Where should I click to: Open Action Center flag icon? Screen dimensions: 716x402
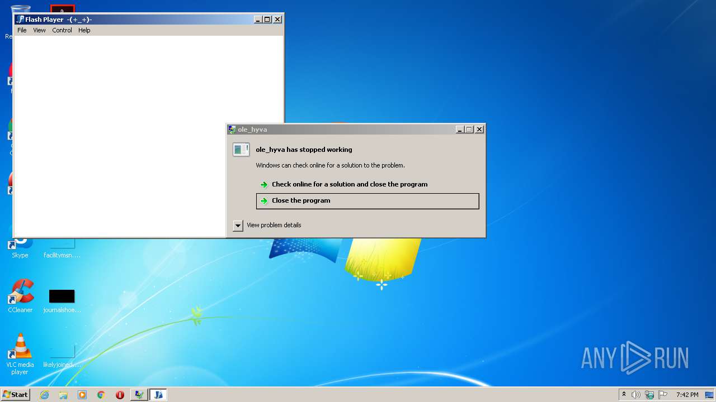click(x=663, y=395)
